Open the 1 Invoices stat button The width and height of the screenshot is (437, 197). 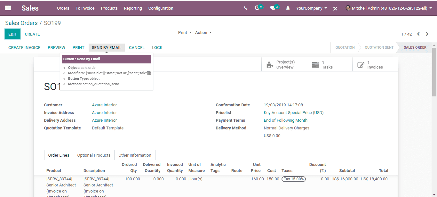(x=375, y=64)
